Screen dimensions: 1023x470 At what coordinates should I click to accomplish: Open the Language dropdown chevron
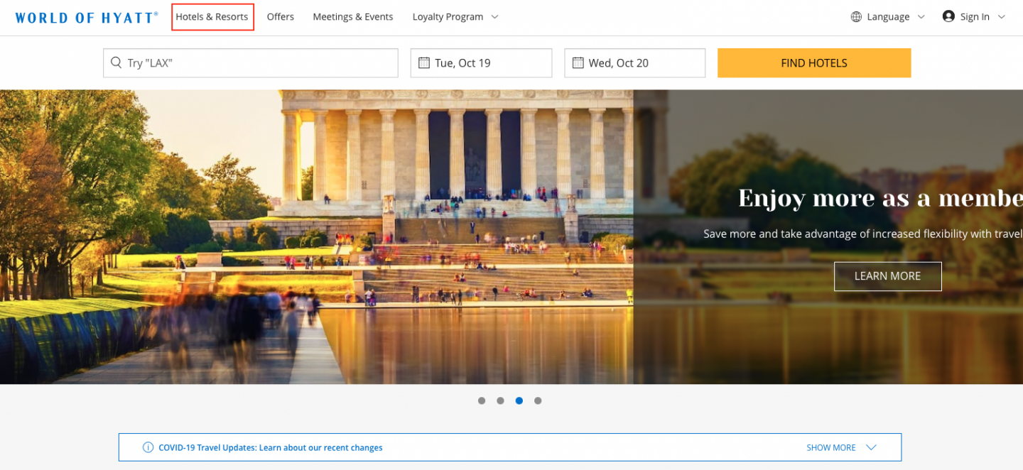[921, 17]
